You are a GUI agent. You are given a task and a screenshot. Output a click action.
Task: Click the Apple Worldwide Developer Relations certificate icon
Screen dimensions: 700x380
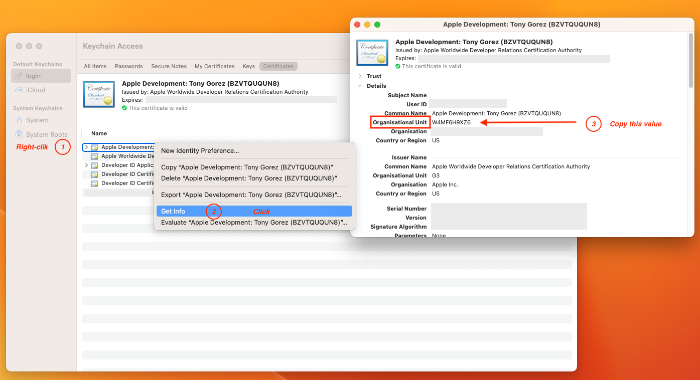pyautogui.click(x=94, y=156)
